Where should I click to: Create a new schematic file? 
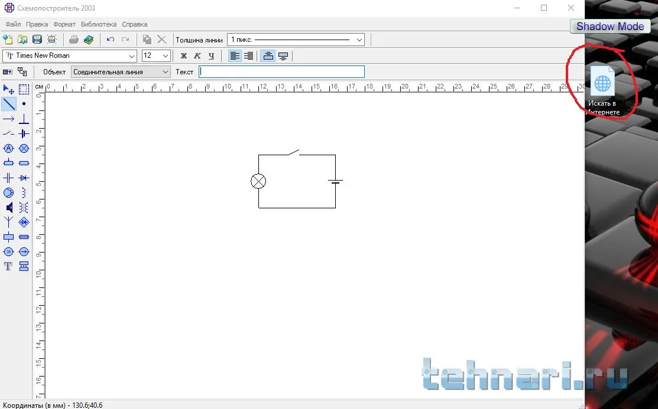pyautogui.click(x=8, y=40)
